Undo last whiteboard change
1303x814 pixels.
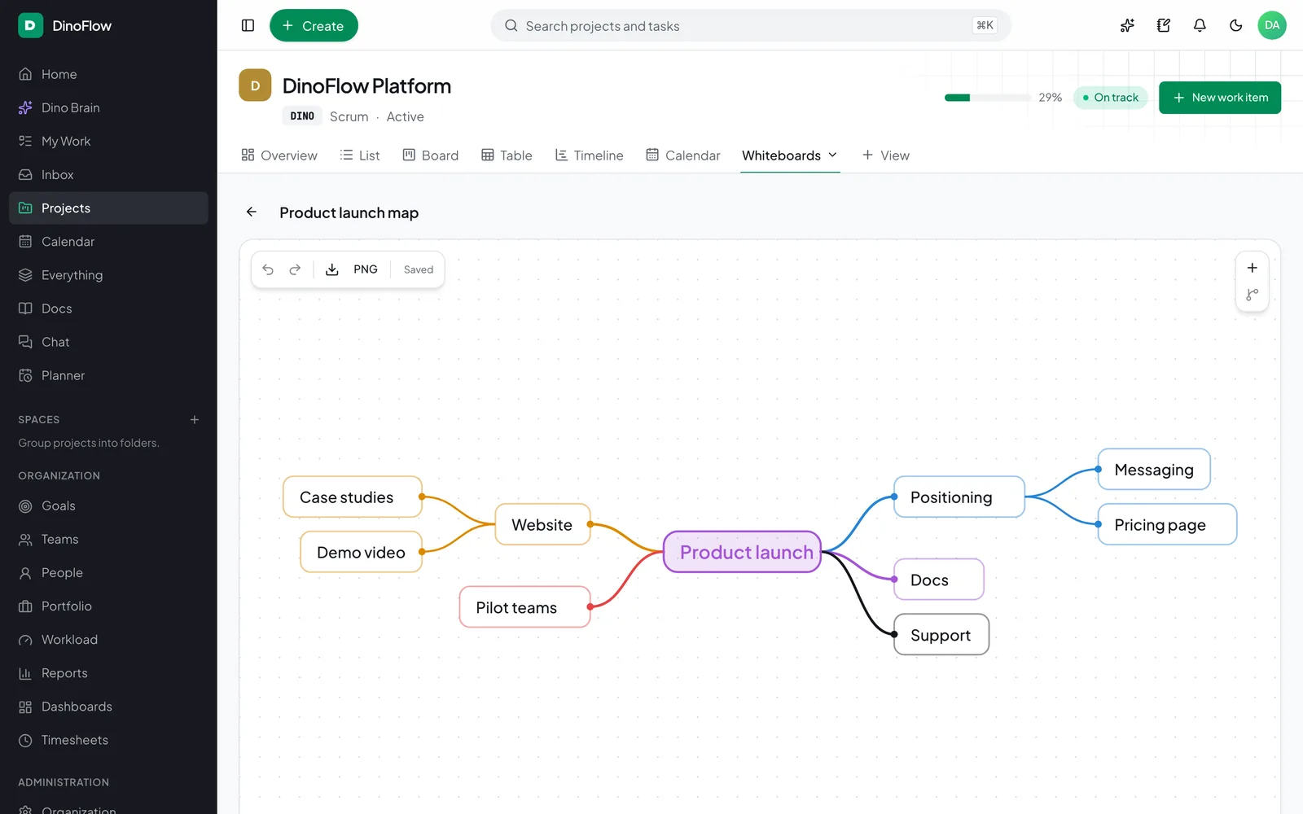click(268, 269)
